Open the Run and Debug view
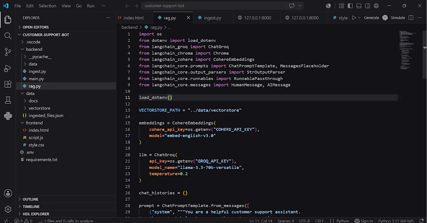This screenshot has height=223, width=427. [x=8, y=68]
